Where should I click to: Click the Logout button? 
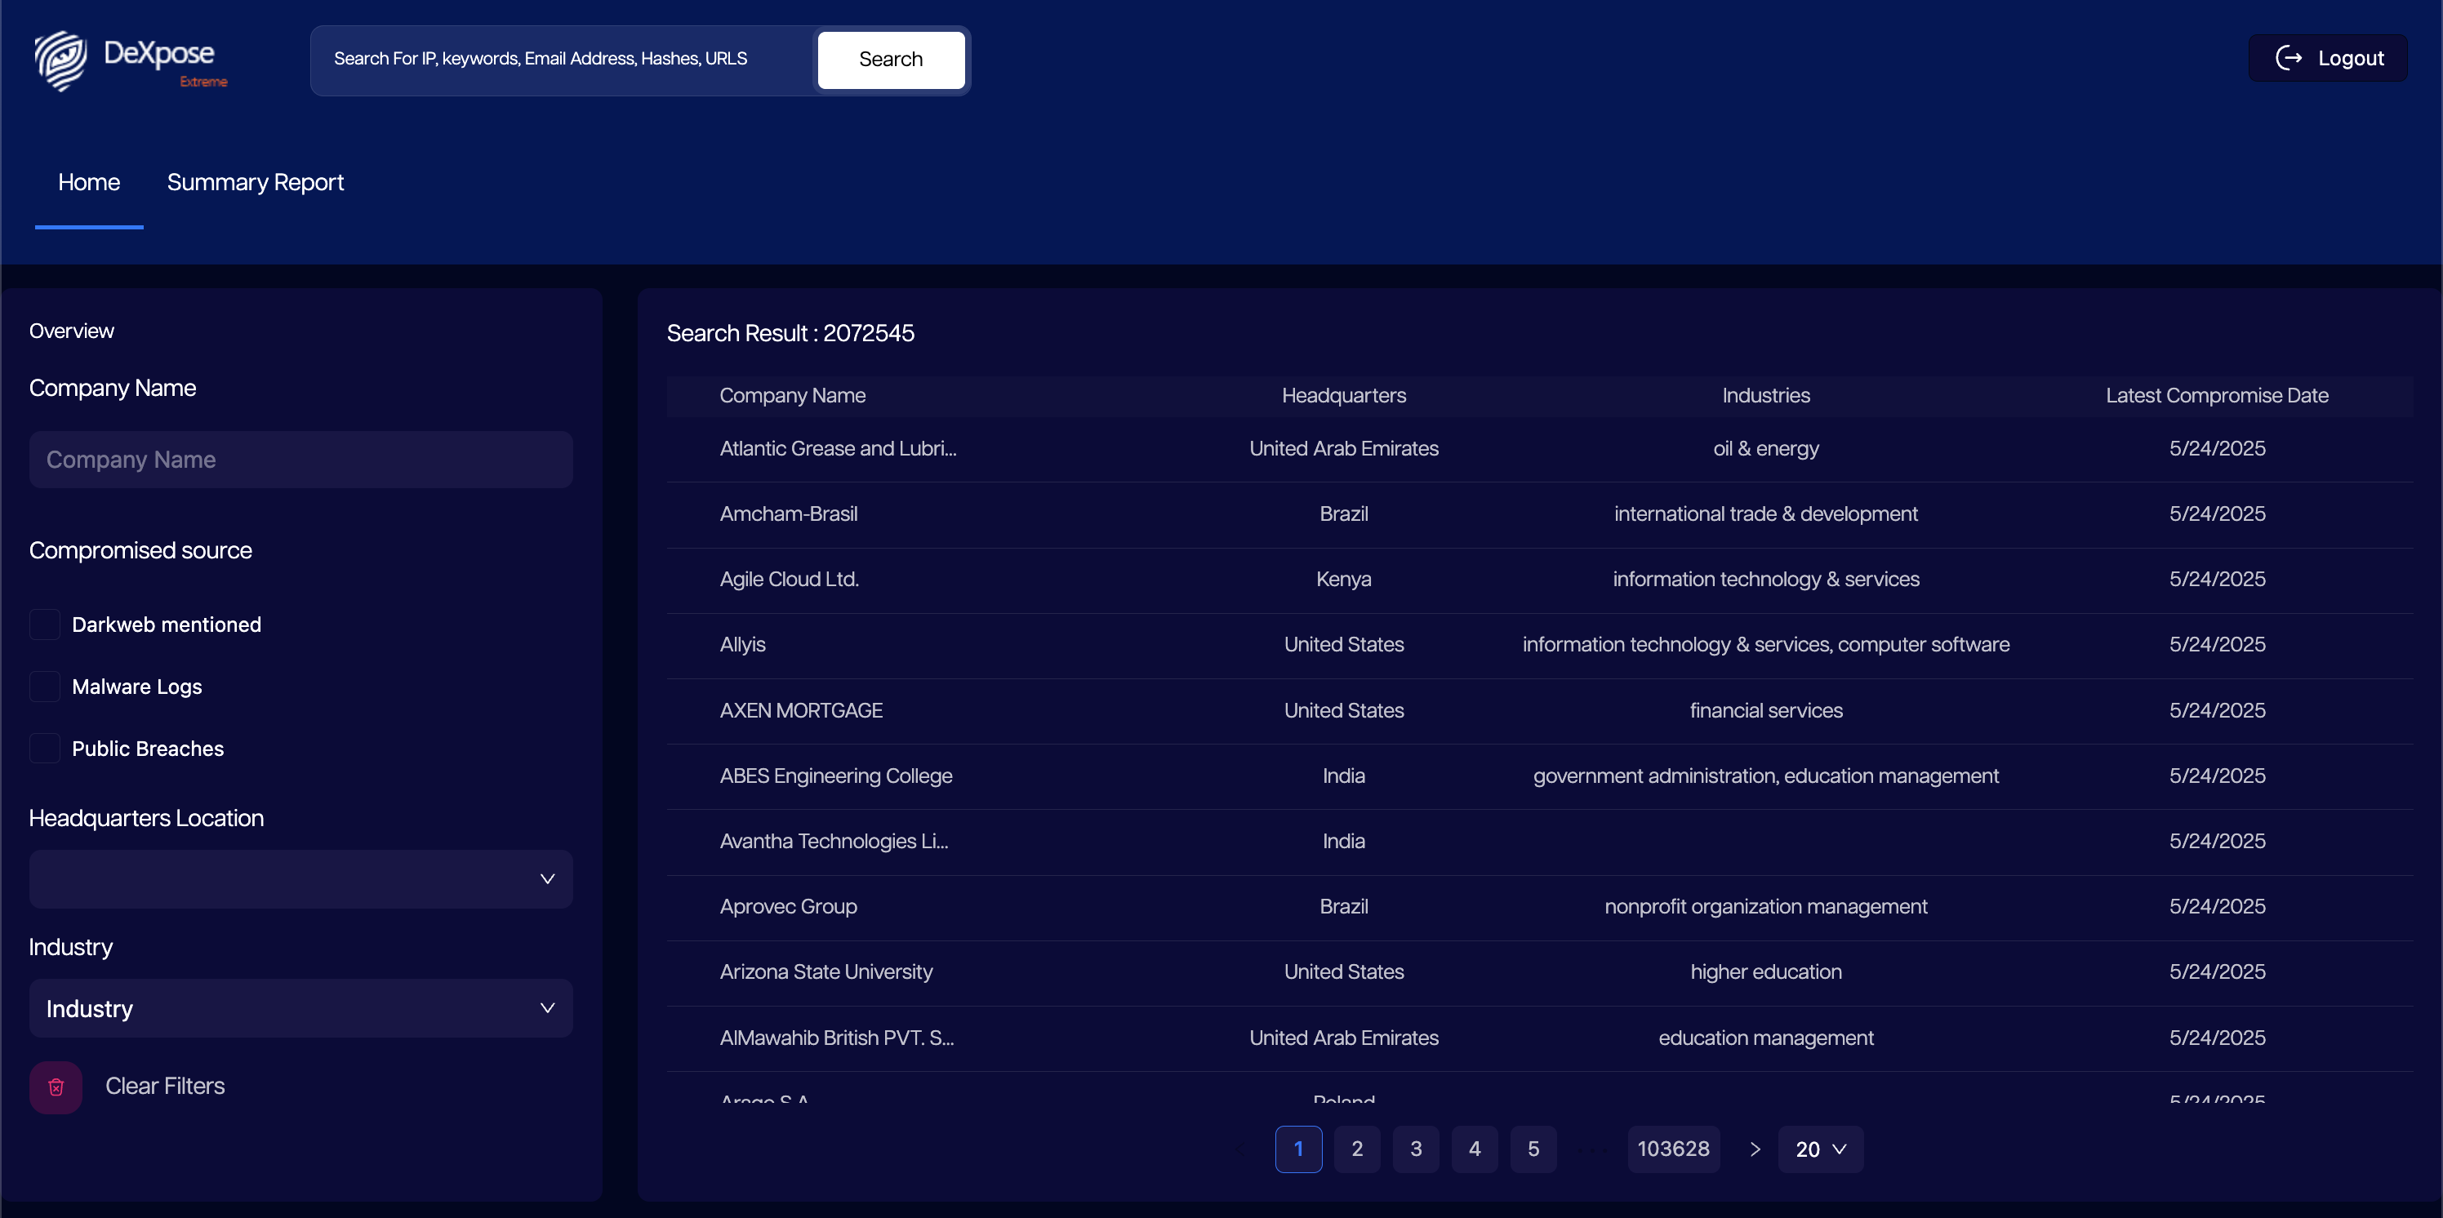click(2327, 58)
